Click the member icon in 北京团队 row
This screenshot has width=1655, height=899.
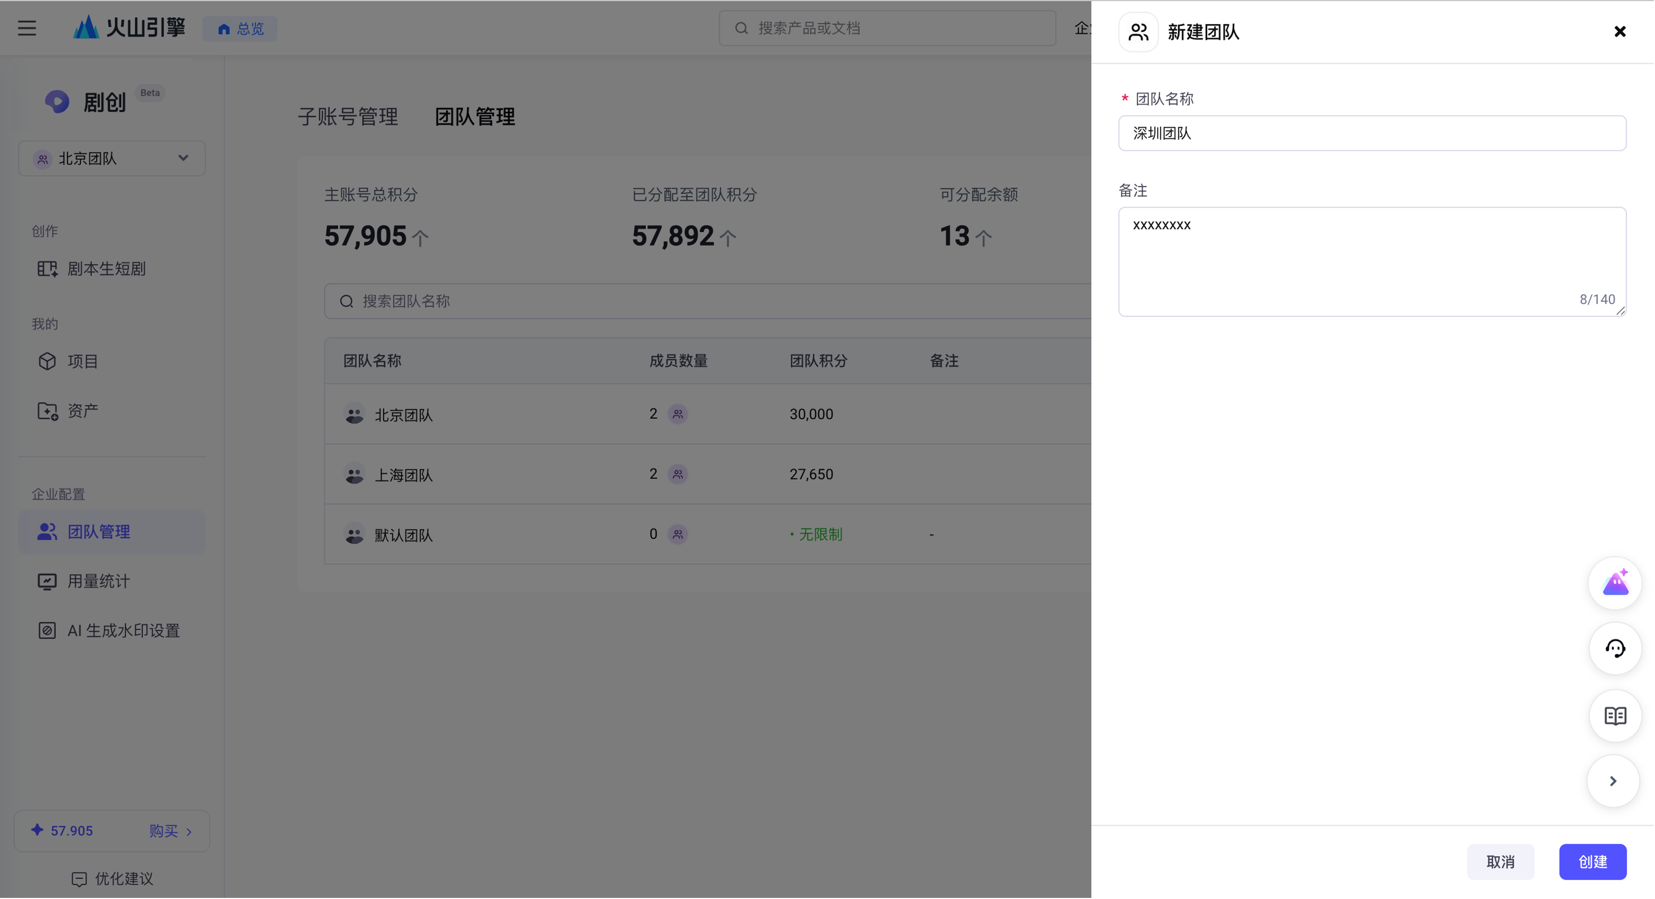coord(678,414)
